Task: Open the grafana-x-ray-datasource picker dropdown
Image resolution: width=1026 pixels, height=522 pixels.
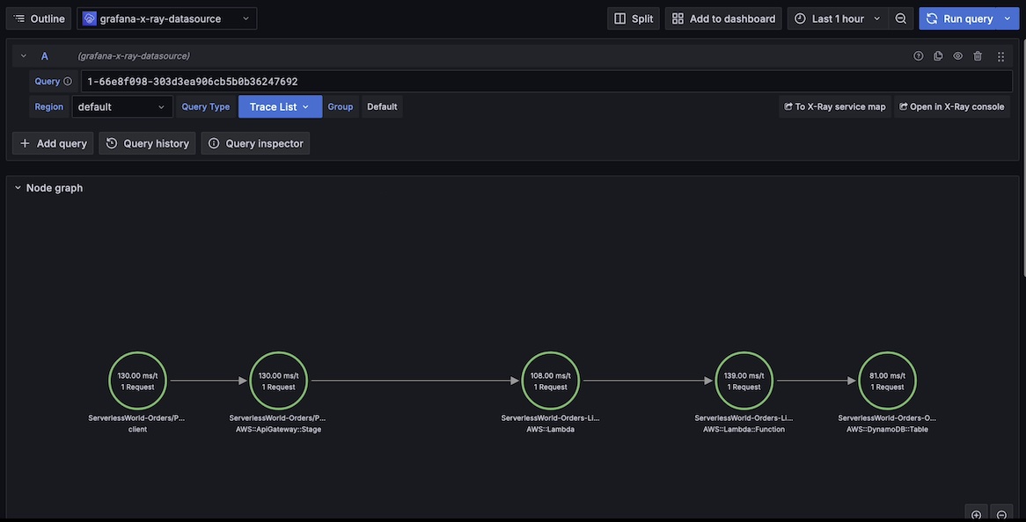Action: [167, 18]
